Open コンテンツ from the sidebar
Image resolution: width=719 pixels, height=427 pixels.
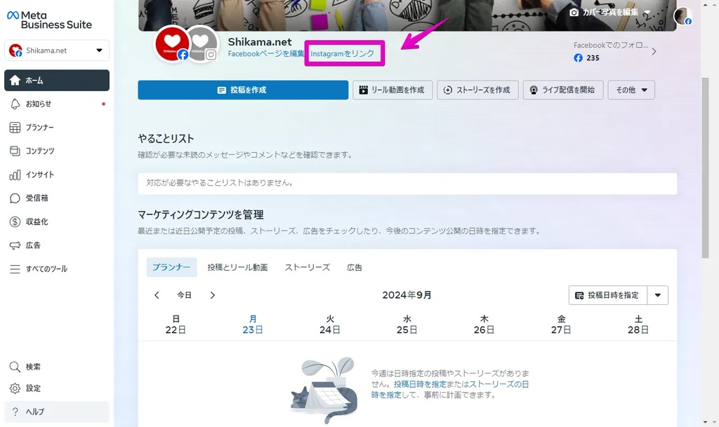[57, 151]
